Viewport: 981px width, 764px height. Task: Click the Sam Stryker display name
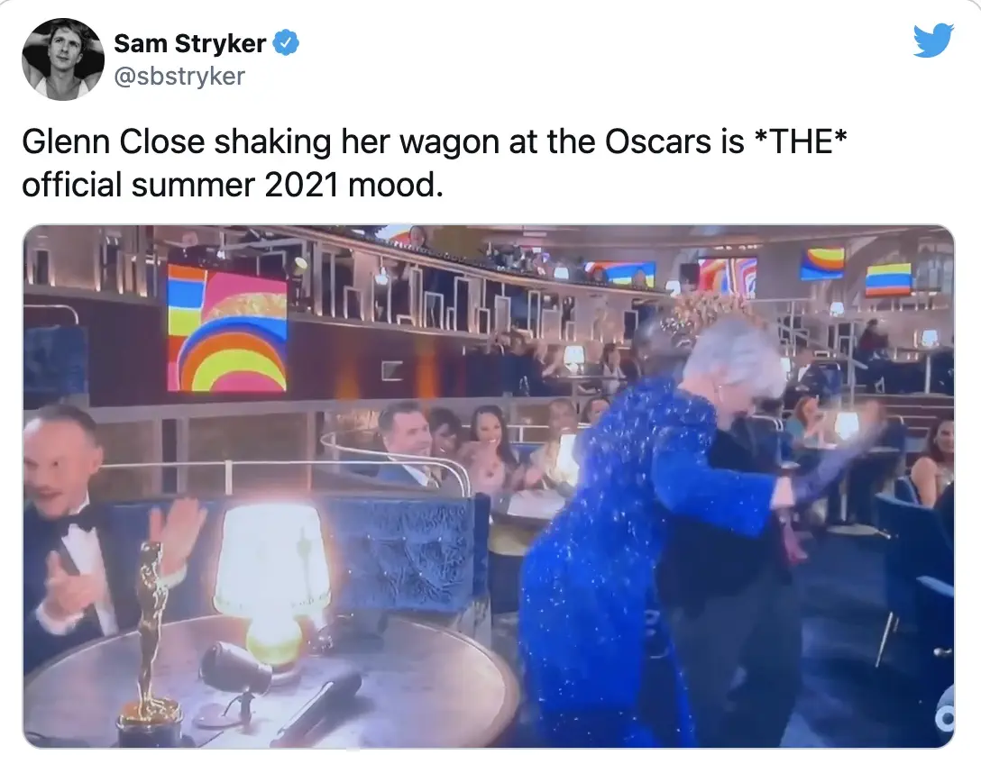[x=189, y=44]
